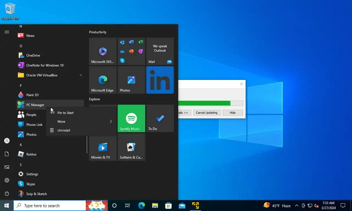352x211 pixels.
Task: Open the Mail tile
Action: tap(160, 51)
